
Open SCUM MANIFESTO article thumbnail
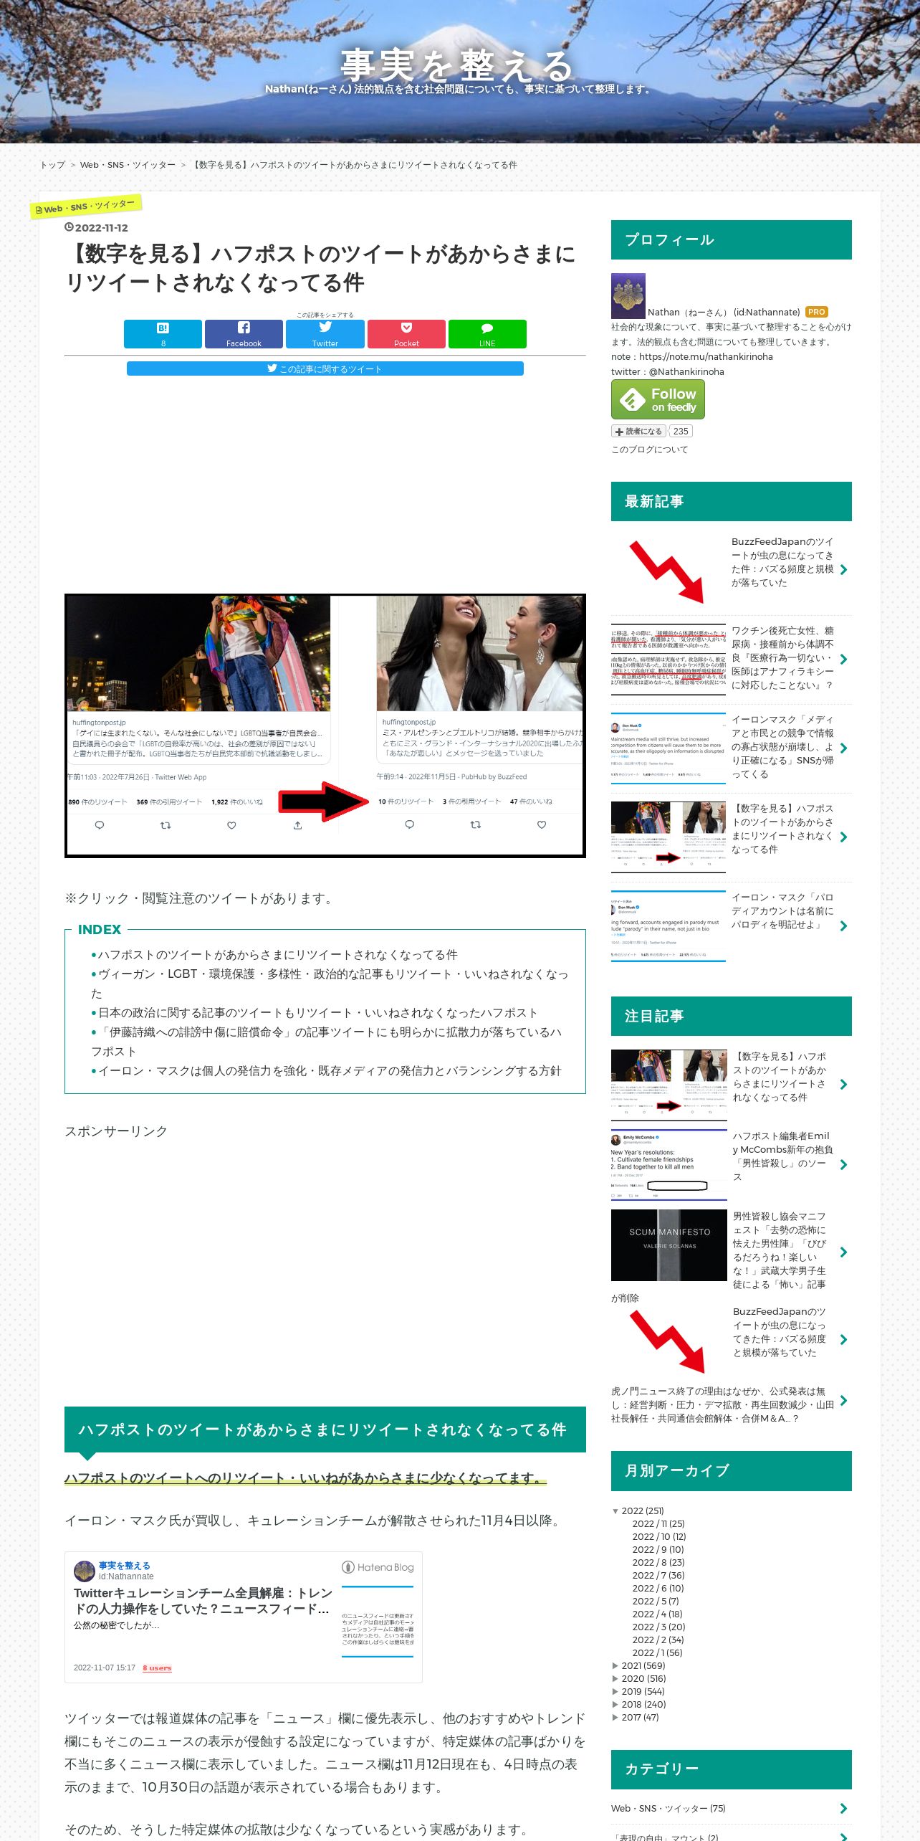coord(669,1245)
